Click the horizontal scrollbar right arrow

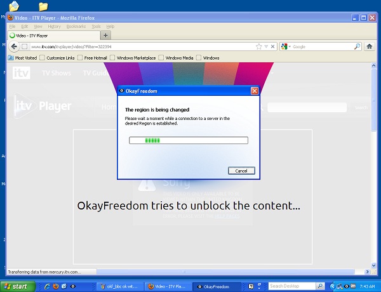tap(368, 272)
